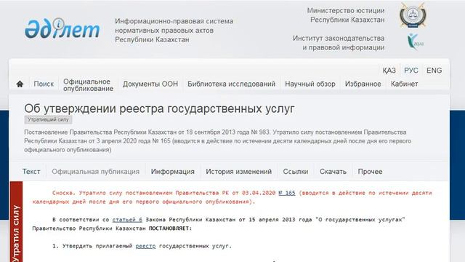
Task: Follow the № 165 link in footnote
Action: pyautogui.click(x=287, y=193)
